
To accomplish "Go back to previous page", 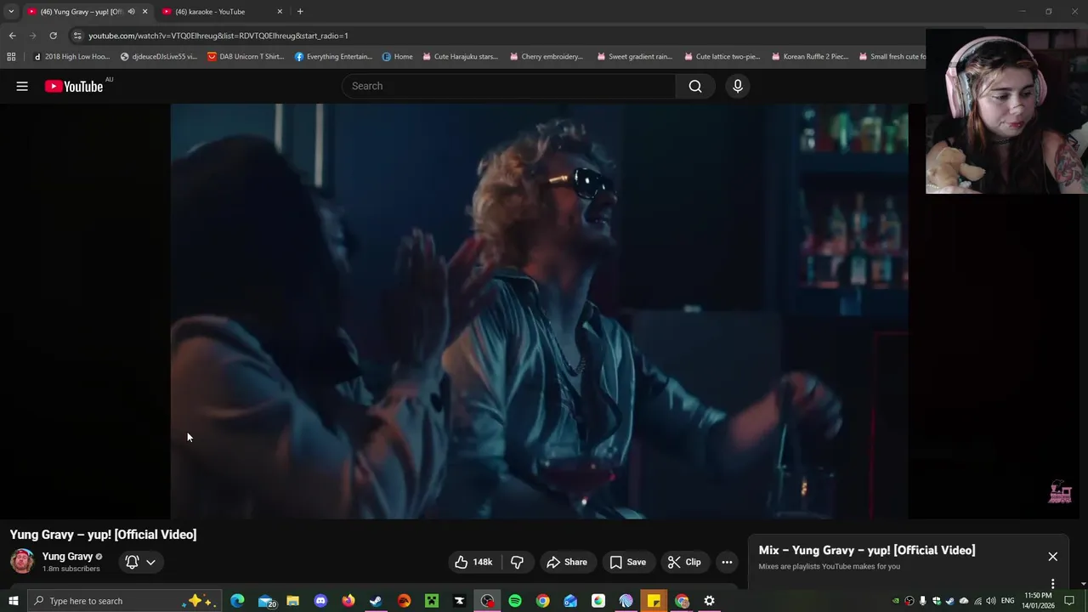I will [x=12, y=36].
